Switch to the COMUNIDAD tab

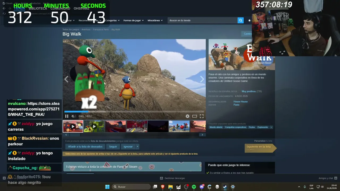pyautogui.click(x=60, y=8)
